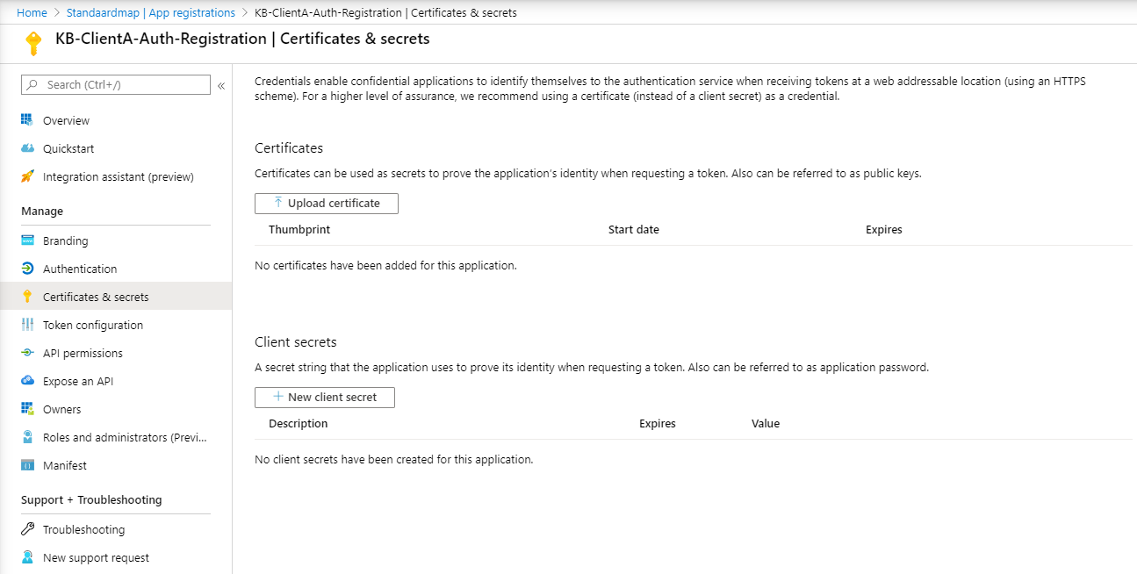Collapse the sidebar with the double chevron

coord(221,85)
